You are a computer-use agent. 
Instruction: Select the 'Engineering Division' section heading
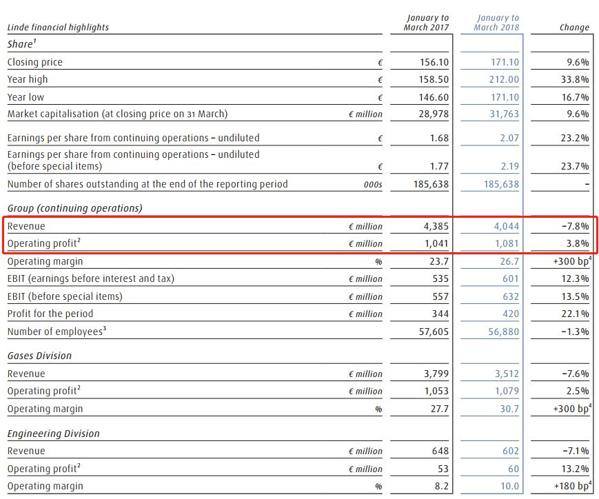(x=54, y=434)
